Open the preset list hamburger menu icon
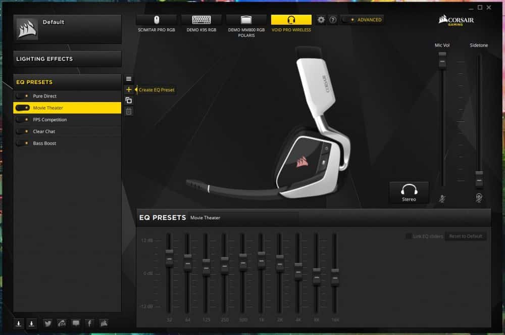 [x=128, y=79]
